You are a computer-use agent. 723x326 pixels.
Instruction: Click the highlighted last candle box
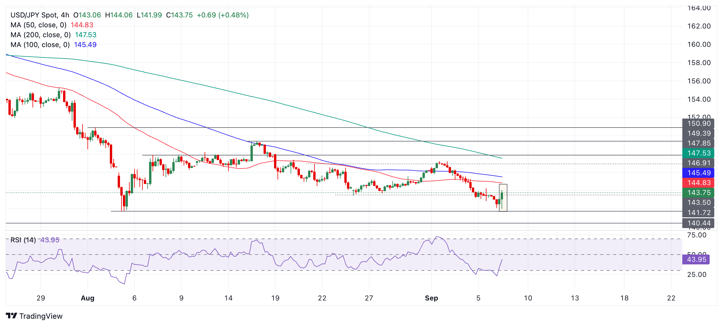(503, 198)
